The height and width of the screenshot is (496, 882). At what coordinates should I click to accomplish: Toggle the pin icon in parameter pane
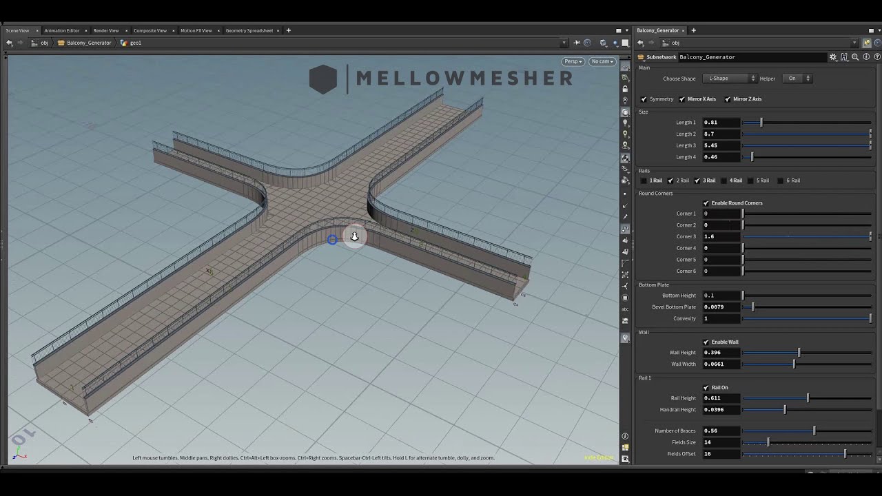point(867,43)
